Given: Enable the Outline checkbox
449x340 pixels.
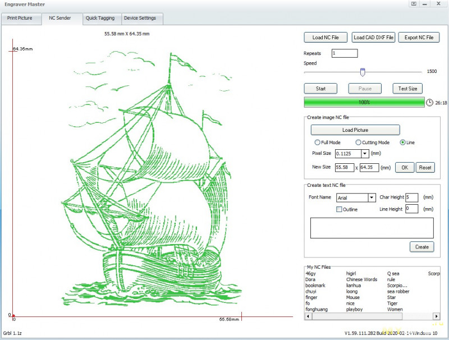Looking at the screenshot, I should [339, 209].
